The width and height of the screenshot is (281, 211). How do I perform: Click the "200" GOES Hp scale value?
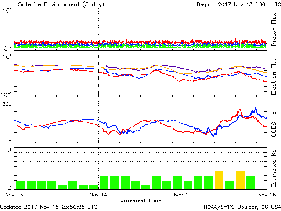pyautogui.click(x=7, y=104)
